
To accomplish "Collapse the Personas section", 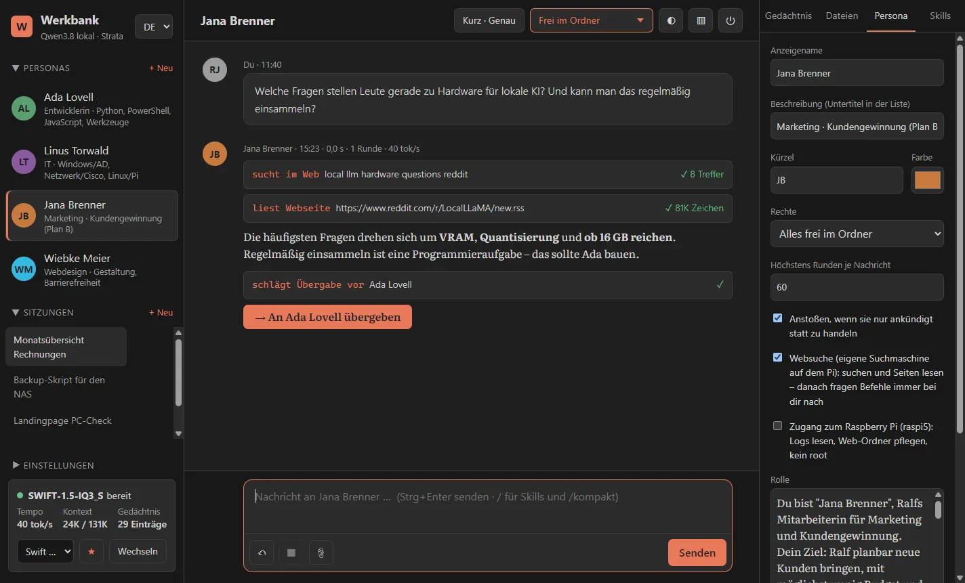I will point(41,68).
